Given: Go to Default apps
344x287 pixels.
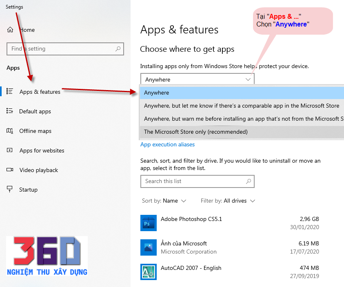Looking at the screenshot, I should [x=35, y=111].
